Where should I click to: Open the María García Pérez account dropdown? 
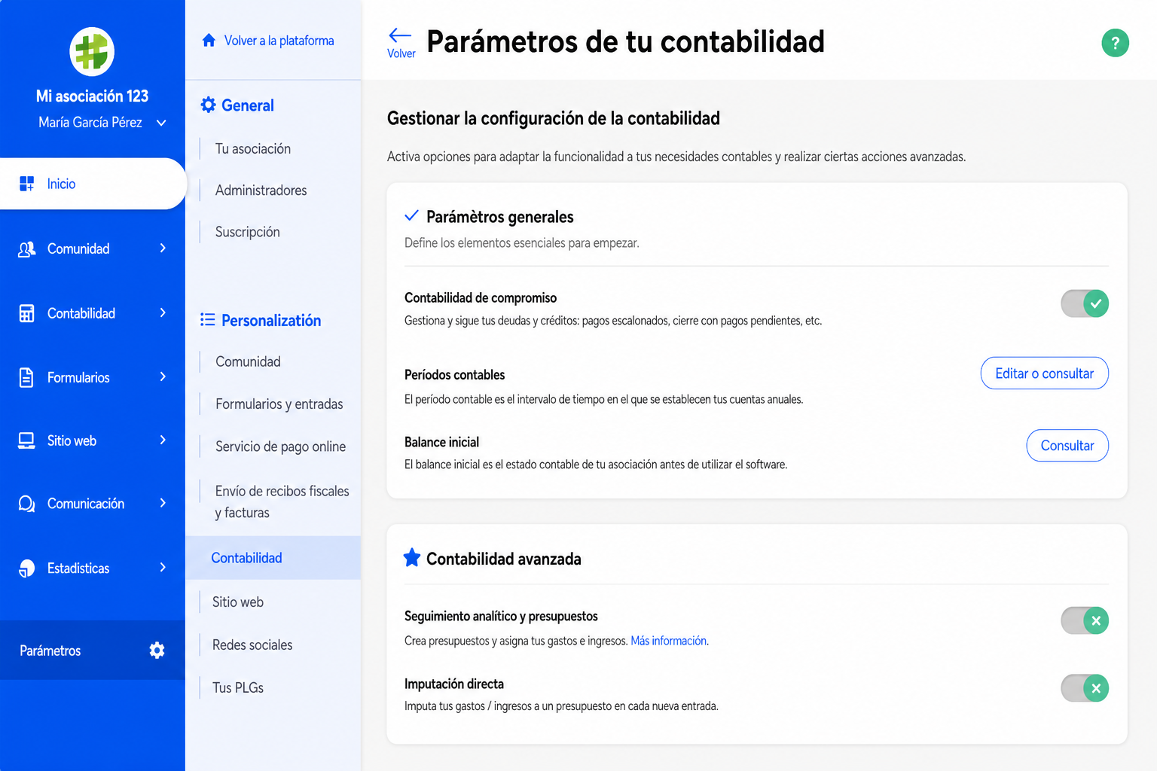click(161, 123)
